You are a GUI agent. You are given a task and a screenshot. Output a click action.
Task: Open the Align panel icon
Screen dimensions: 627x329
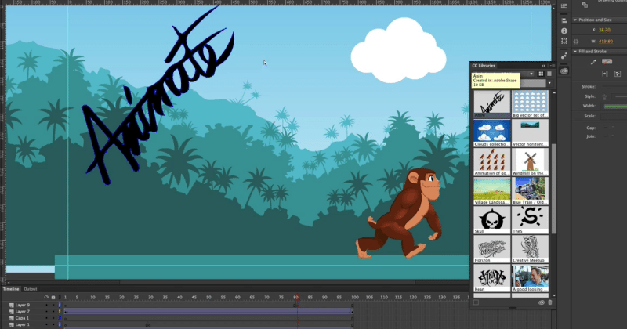pos(564,19)
